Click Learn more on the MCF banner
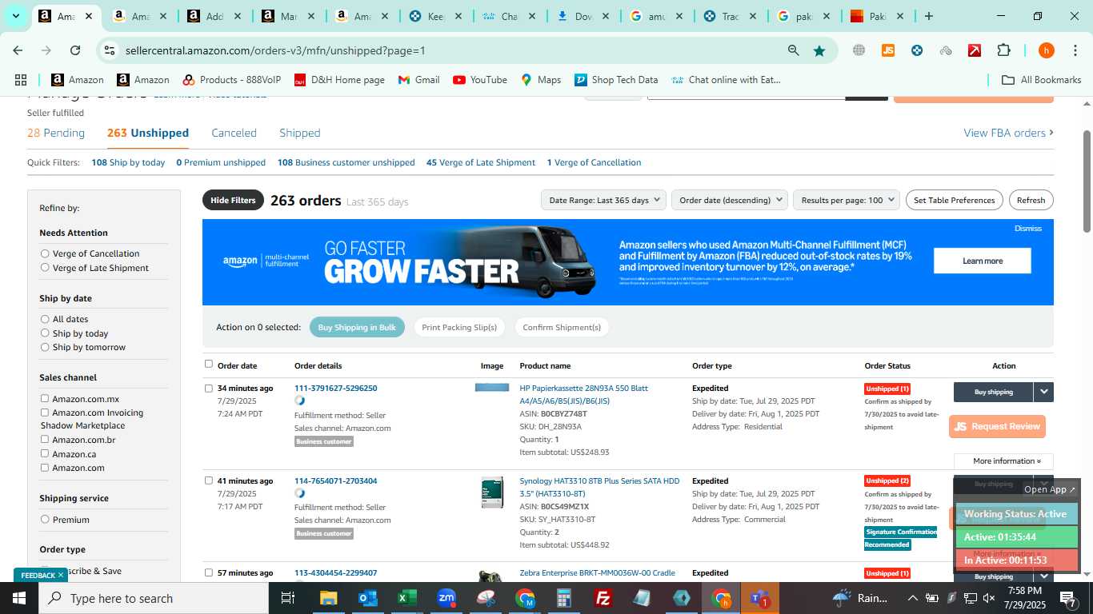Image resolution: width=1093 pixels, height=614 pixels. coord(982,261)
